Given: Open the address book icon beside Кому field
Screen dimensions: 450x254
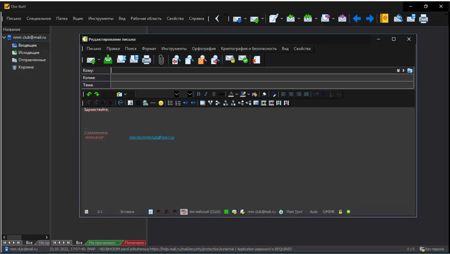Looking at the screenshot, I should coord(410,70).
